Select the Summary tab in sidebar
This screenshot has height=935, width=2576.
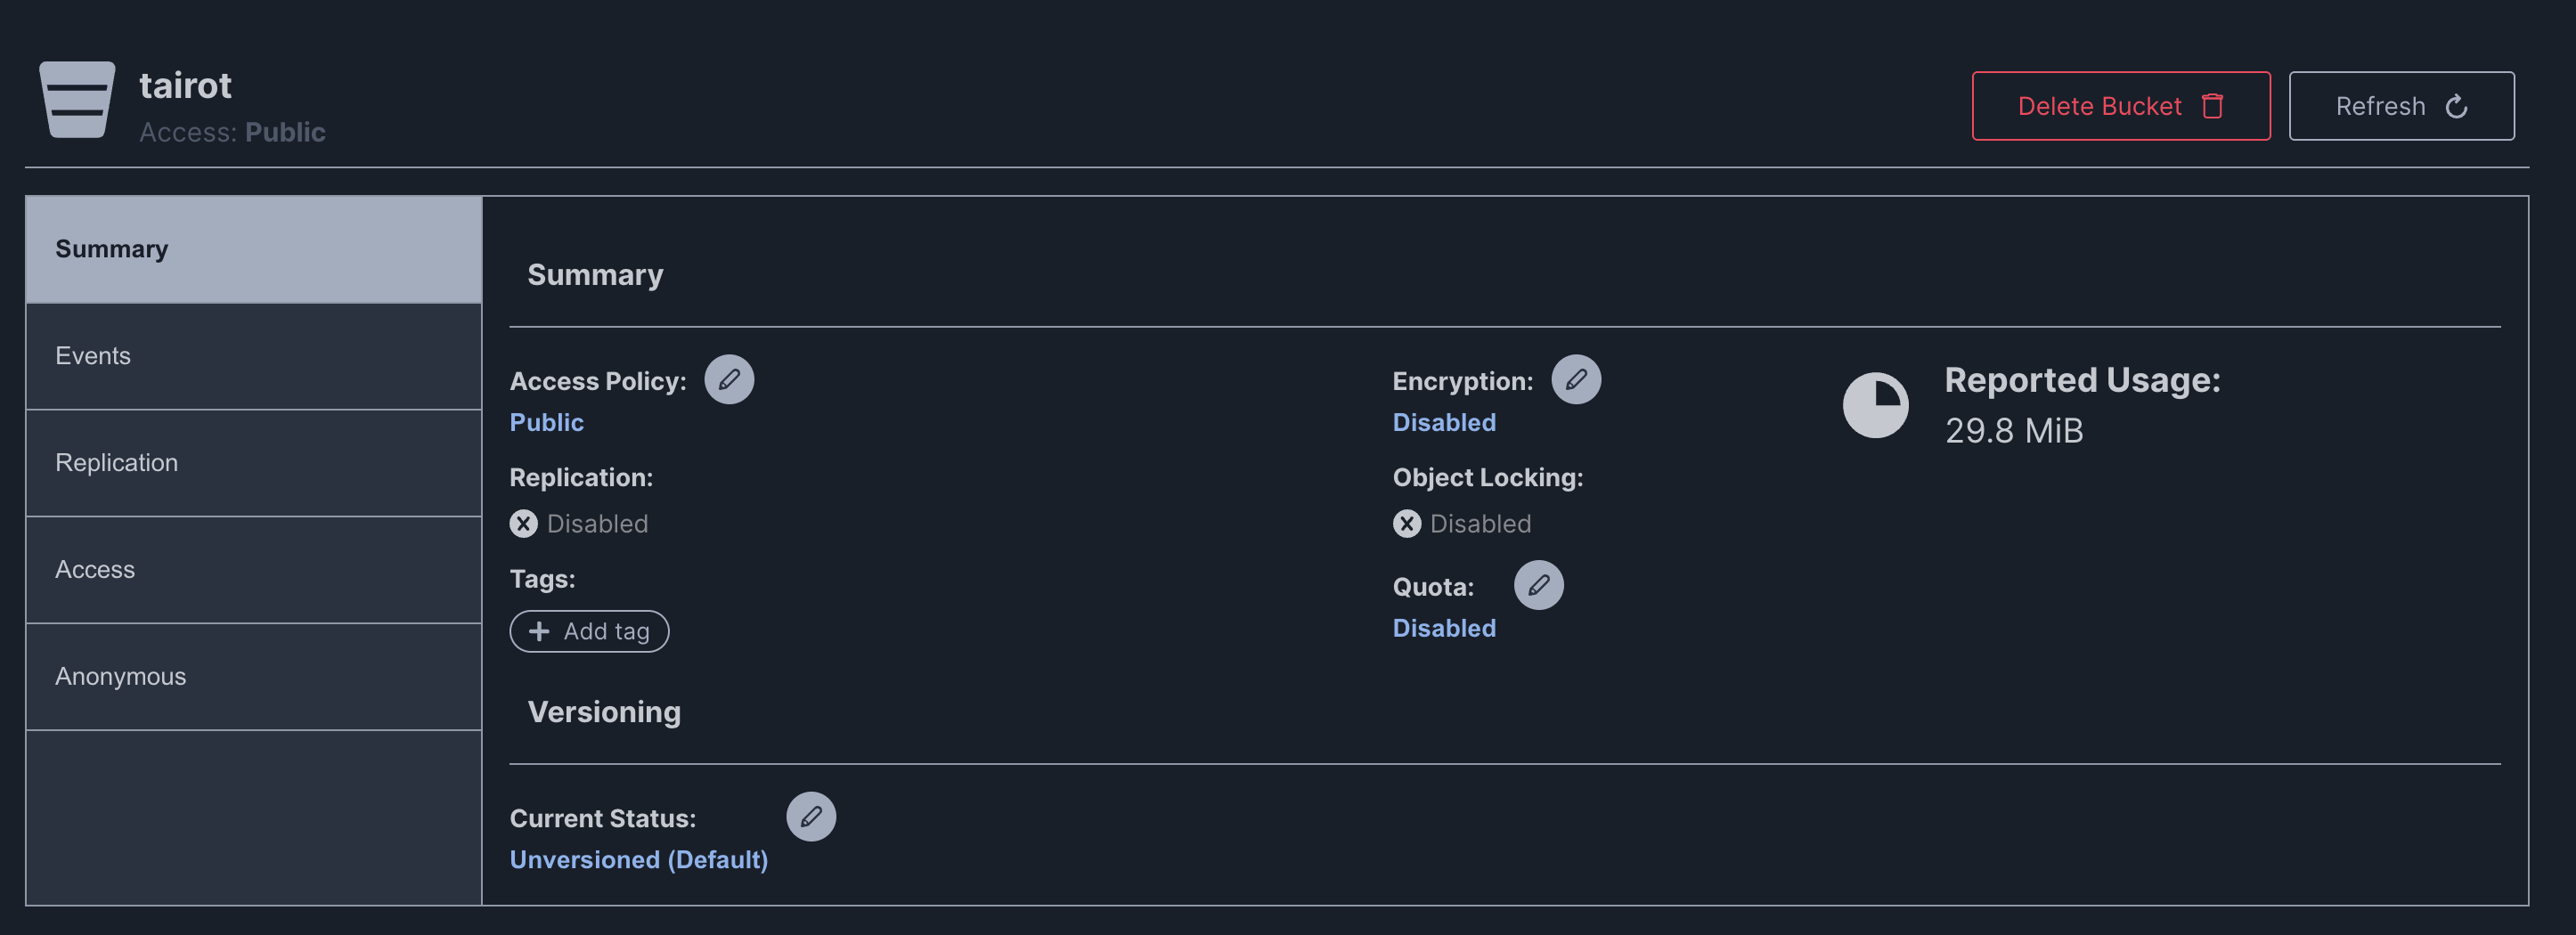pyautogui.click(x=253, y=249)
